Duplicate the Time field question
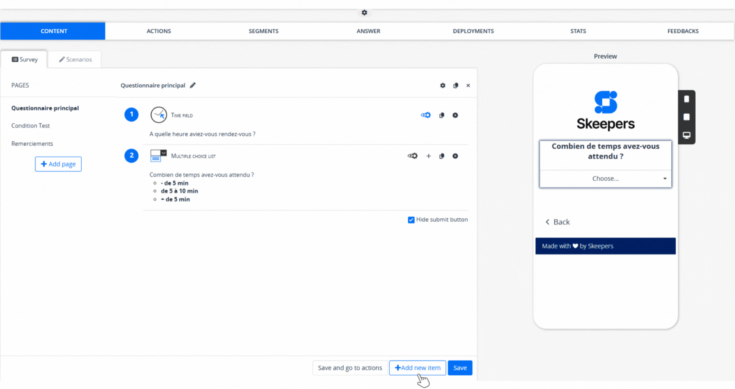Screen dimensions: 735x389 pyautogui.click(x=441, y=115)
